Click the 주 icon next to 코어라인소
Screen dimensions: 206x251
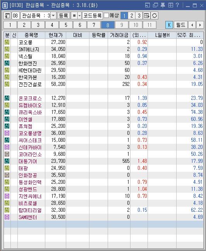(x=7, y=154)
